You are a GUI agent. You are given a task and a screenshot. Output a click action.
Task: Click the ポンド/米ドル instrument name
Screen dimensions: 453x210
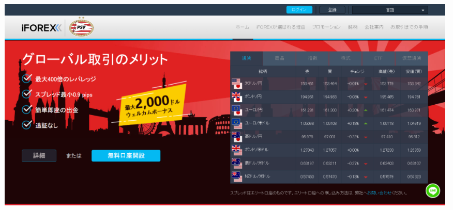(x=256, y=150)
